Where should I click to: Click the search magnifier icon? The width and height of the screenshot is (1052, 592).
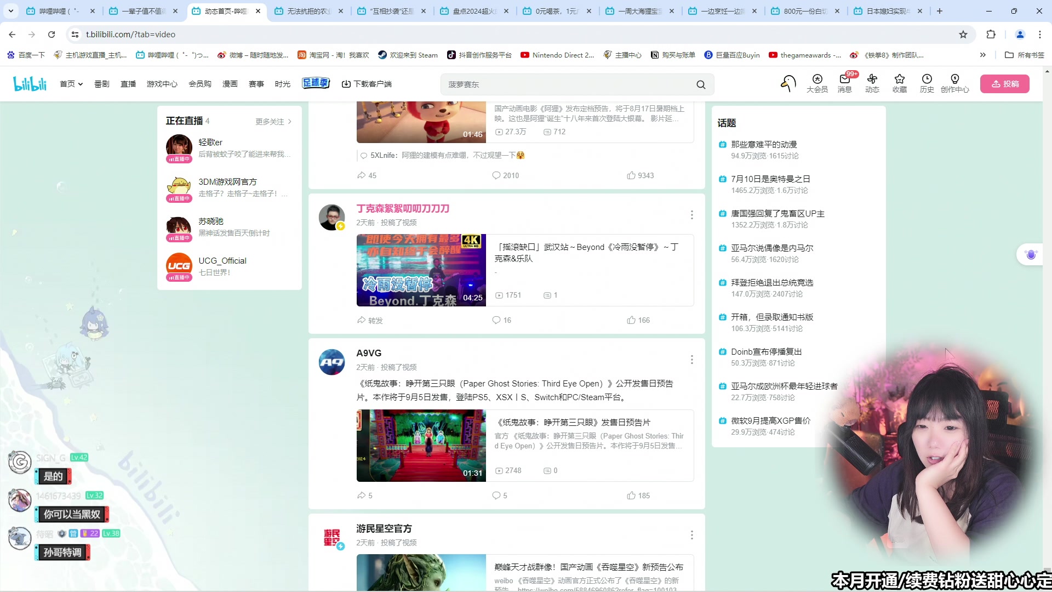click(x=701, y=84)
